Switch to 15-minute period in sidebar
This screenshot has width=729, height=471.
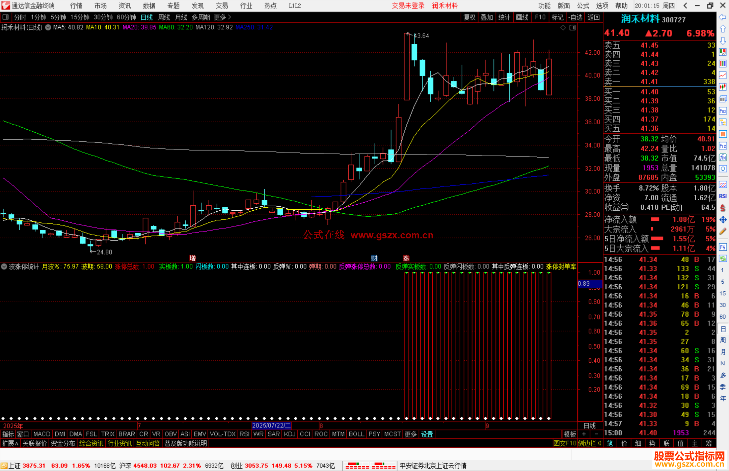[x=723, y=293]
